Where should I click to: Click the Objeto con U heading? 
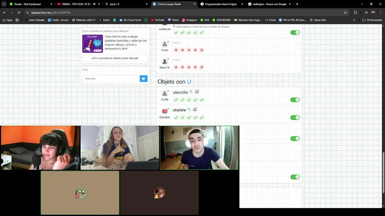[174, 82]
